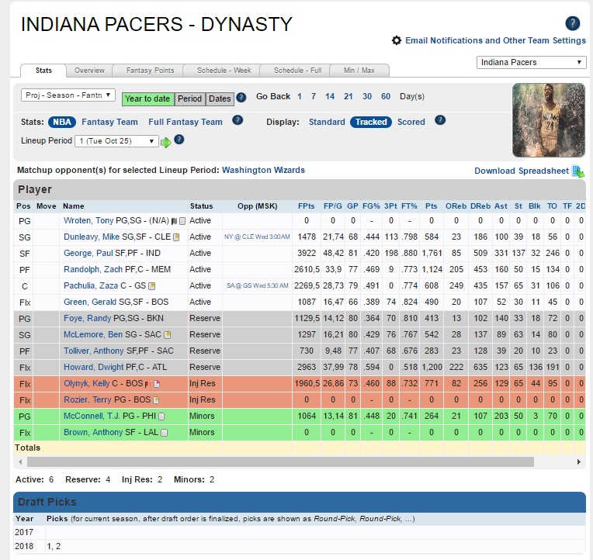This screenshot has width=593, height=560.
Task: Open note icon next to T.J. McConnell
Action: pos(161,417)
